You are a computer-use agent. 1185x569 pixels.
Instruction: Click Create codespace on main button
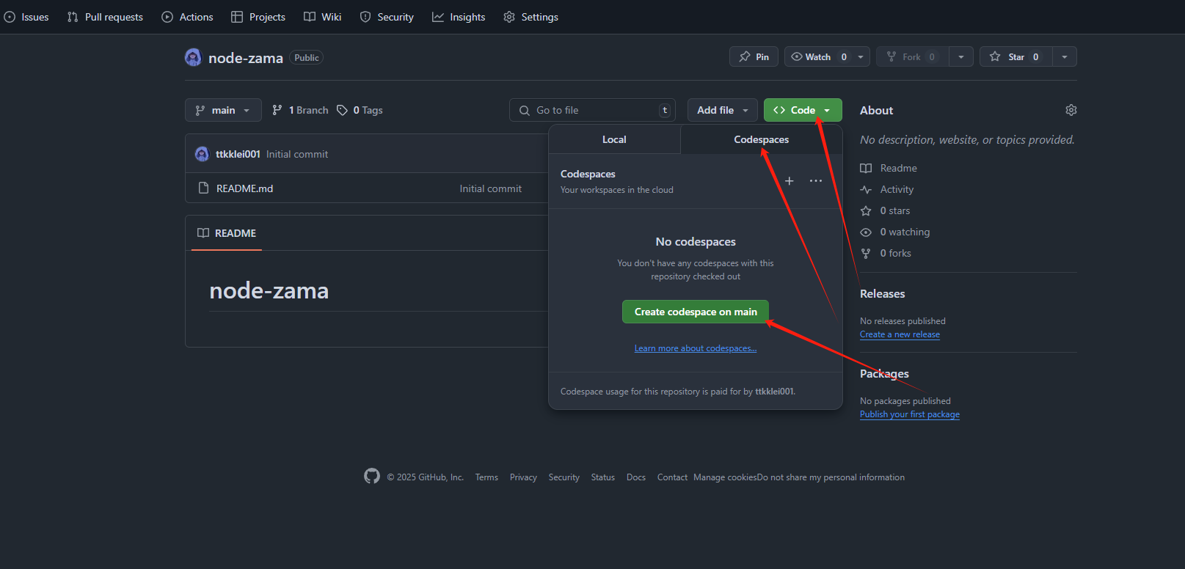(695, 312)
